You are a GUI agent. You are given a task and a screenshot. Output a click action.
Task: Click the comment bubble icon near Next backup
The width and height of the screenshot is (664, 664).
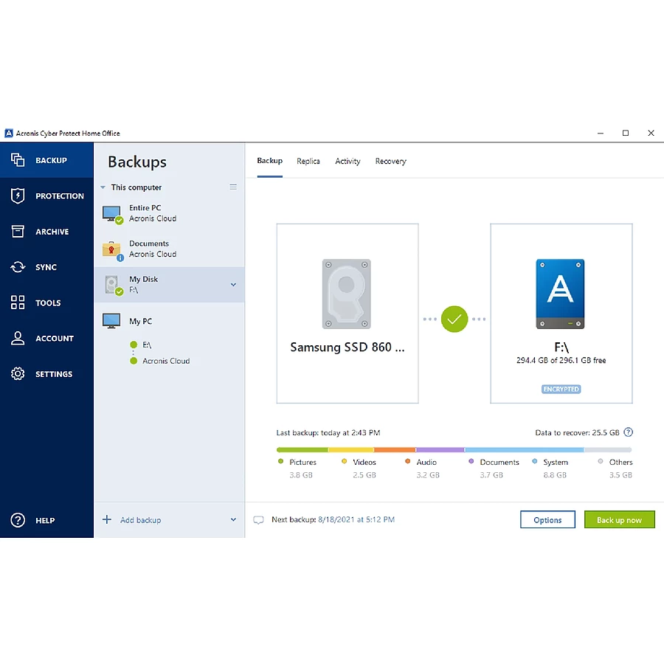258,520
